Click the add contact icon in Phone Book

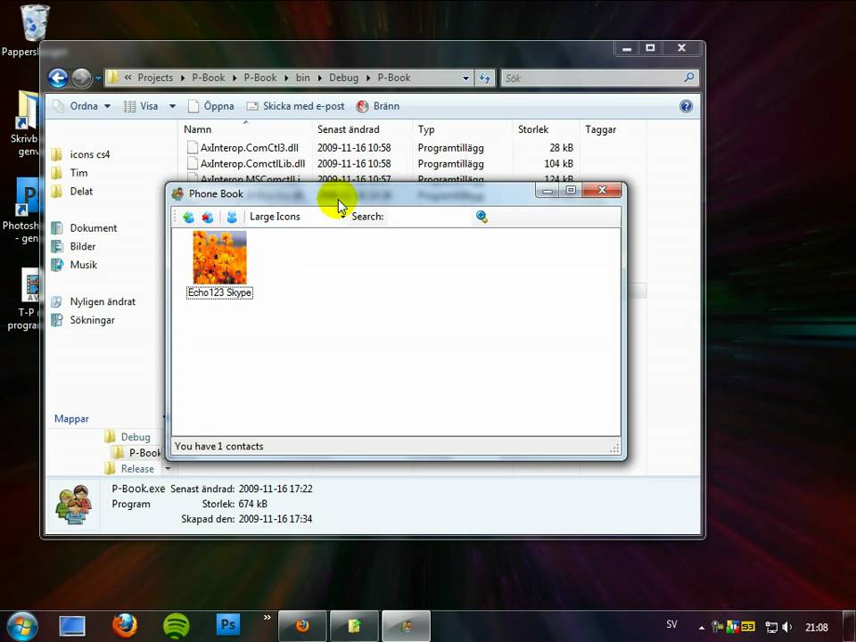(x=188, y=217)
